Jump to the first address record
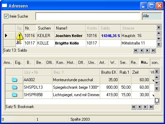 (x=135, y=51)
